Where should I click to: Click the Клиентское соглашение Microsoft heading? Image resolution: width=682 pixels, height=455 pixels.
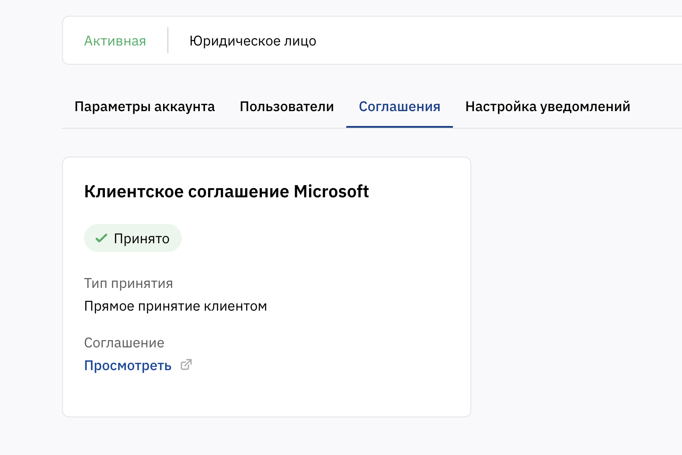tap(226, 191)
